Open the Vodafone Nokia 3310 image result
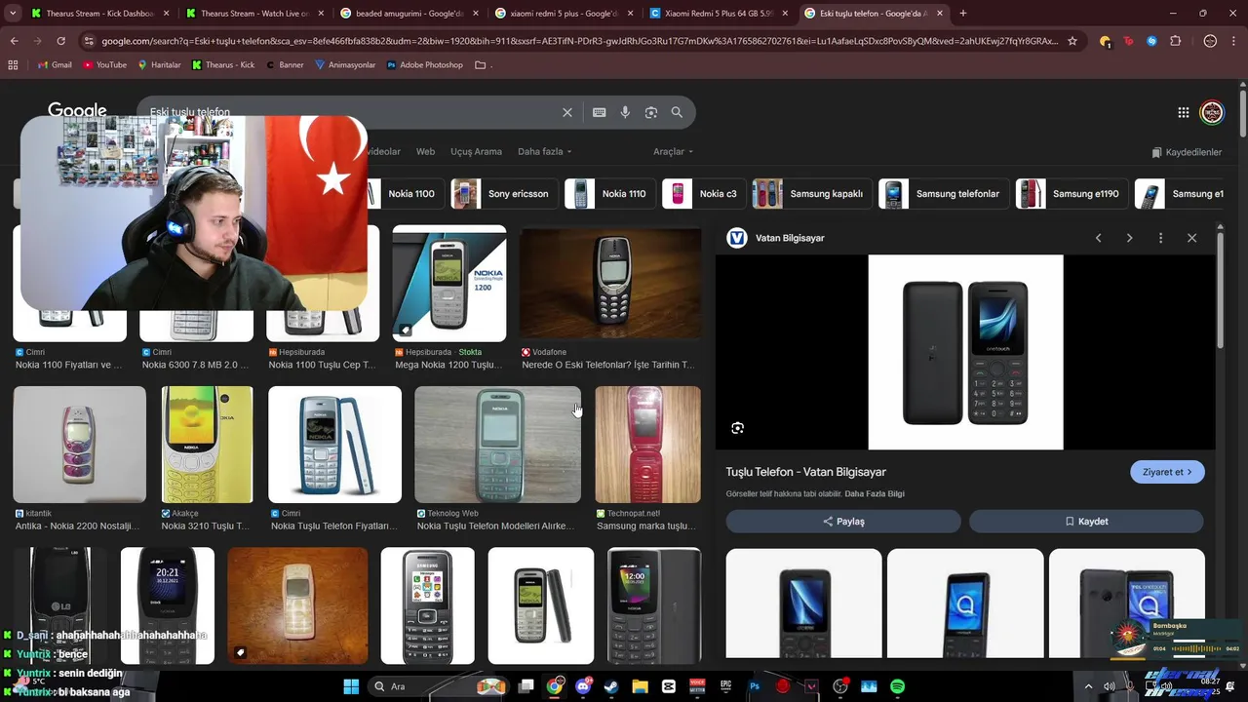The width and height of the screenshot is (1248, 702). [x=610, y=284]
